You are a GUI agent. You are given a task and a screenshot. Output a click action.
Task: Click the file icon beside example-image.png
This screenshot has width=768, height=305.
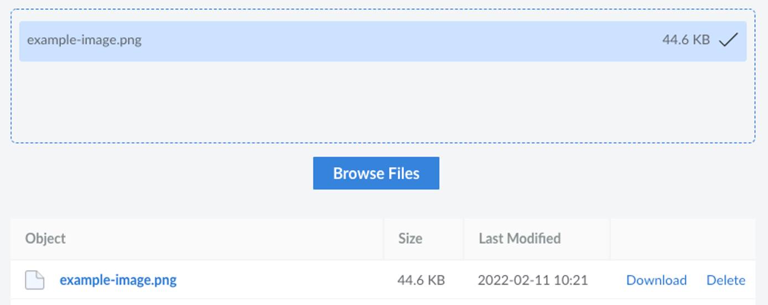click(x=34, y=280)
